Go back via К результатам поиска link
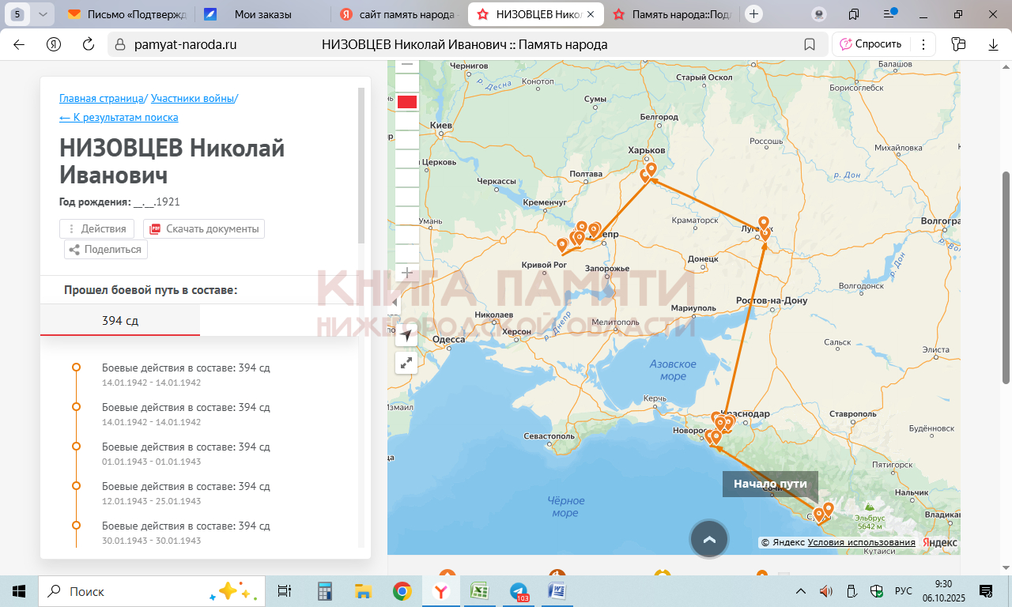Viewport: 1012px width, 607px height. point(119,117)
